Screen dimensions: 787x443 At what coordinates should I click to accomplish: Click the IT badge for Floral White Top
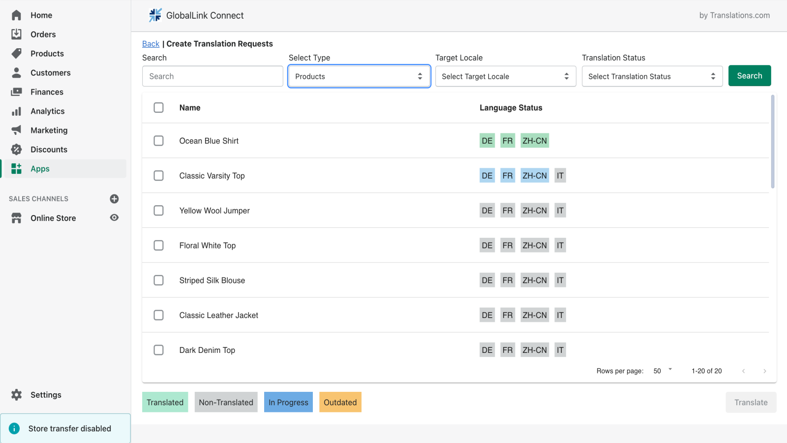click(x=560, y=245)
